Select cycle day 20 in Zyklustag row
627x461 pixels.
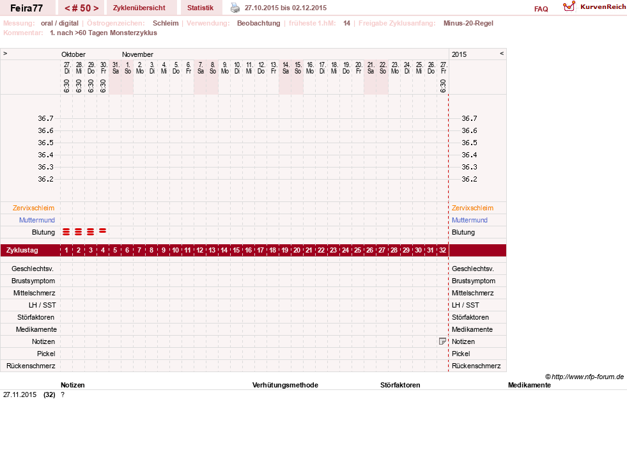coord(297,250)
